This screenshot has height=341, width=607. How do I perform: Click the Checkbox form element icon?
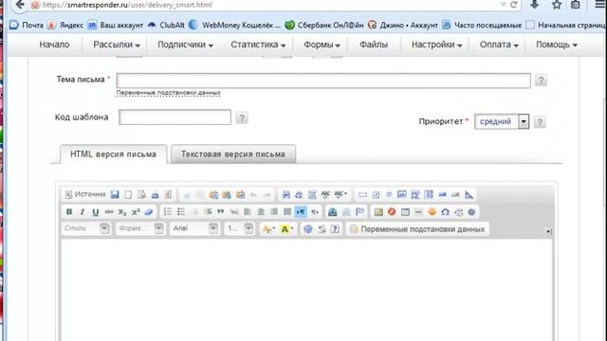376,194
